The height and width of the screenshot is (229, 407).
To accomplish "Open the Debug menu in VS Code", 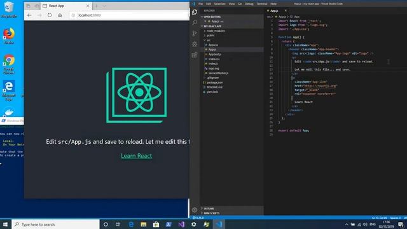I will pos(249,4).
